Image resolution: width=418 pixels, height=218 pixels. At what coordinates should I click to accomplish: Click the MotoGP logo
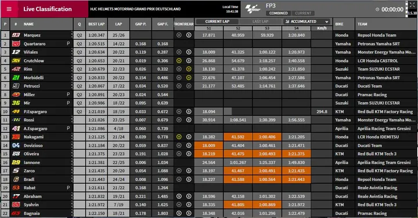[253, 9]
